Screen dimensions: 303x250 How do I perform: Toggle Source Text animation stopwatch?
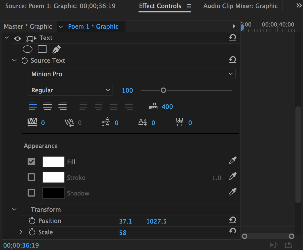[x=25, y=60]
